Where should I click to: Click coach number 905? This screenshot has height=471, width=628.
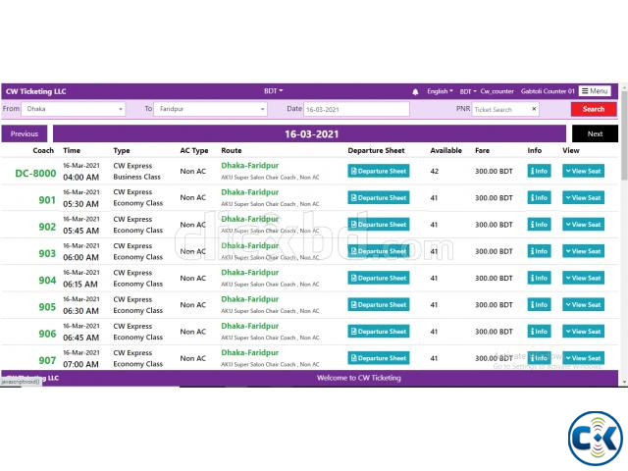click(47, 307)
